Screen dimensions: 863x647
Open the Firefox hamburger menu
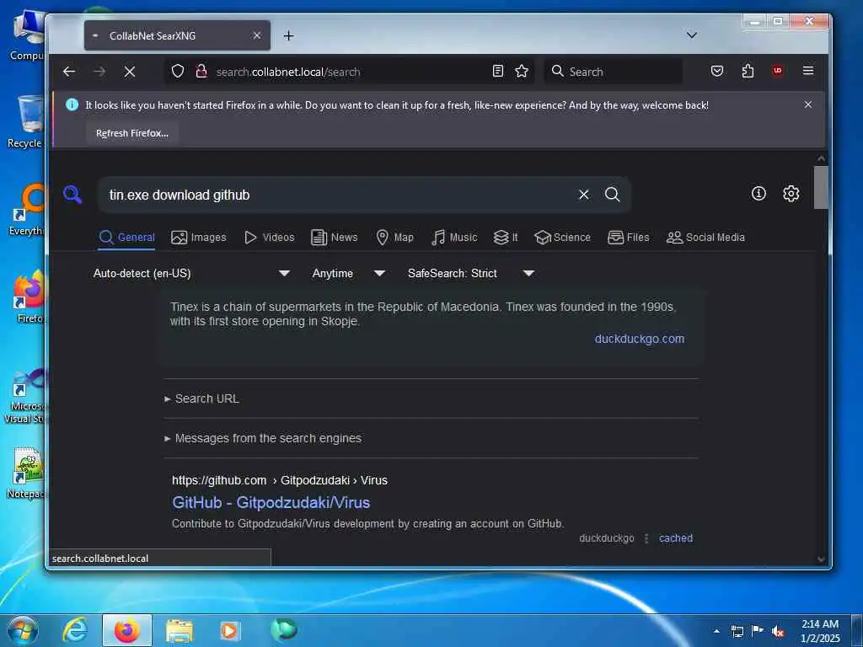coord(808,71)
